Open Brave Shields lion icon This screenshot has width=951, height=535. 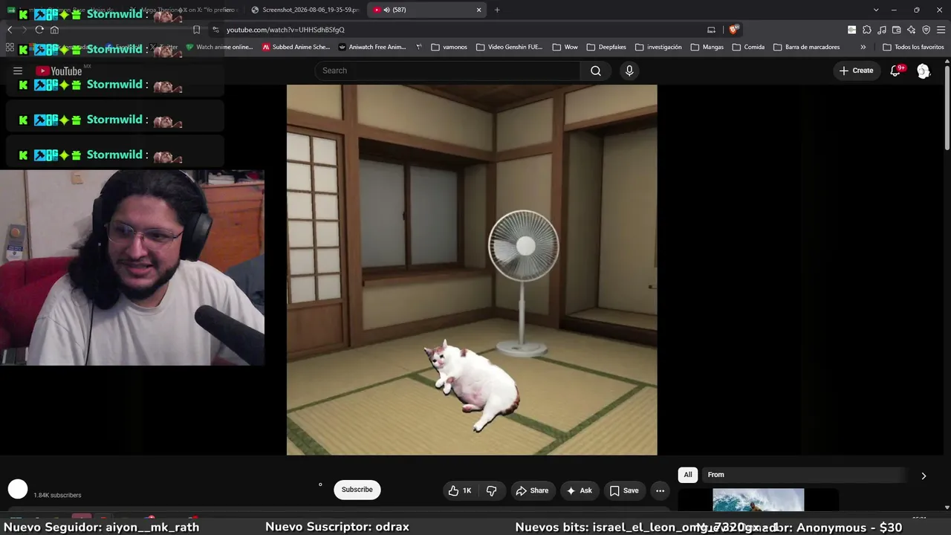click(734, 30)
